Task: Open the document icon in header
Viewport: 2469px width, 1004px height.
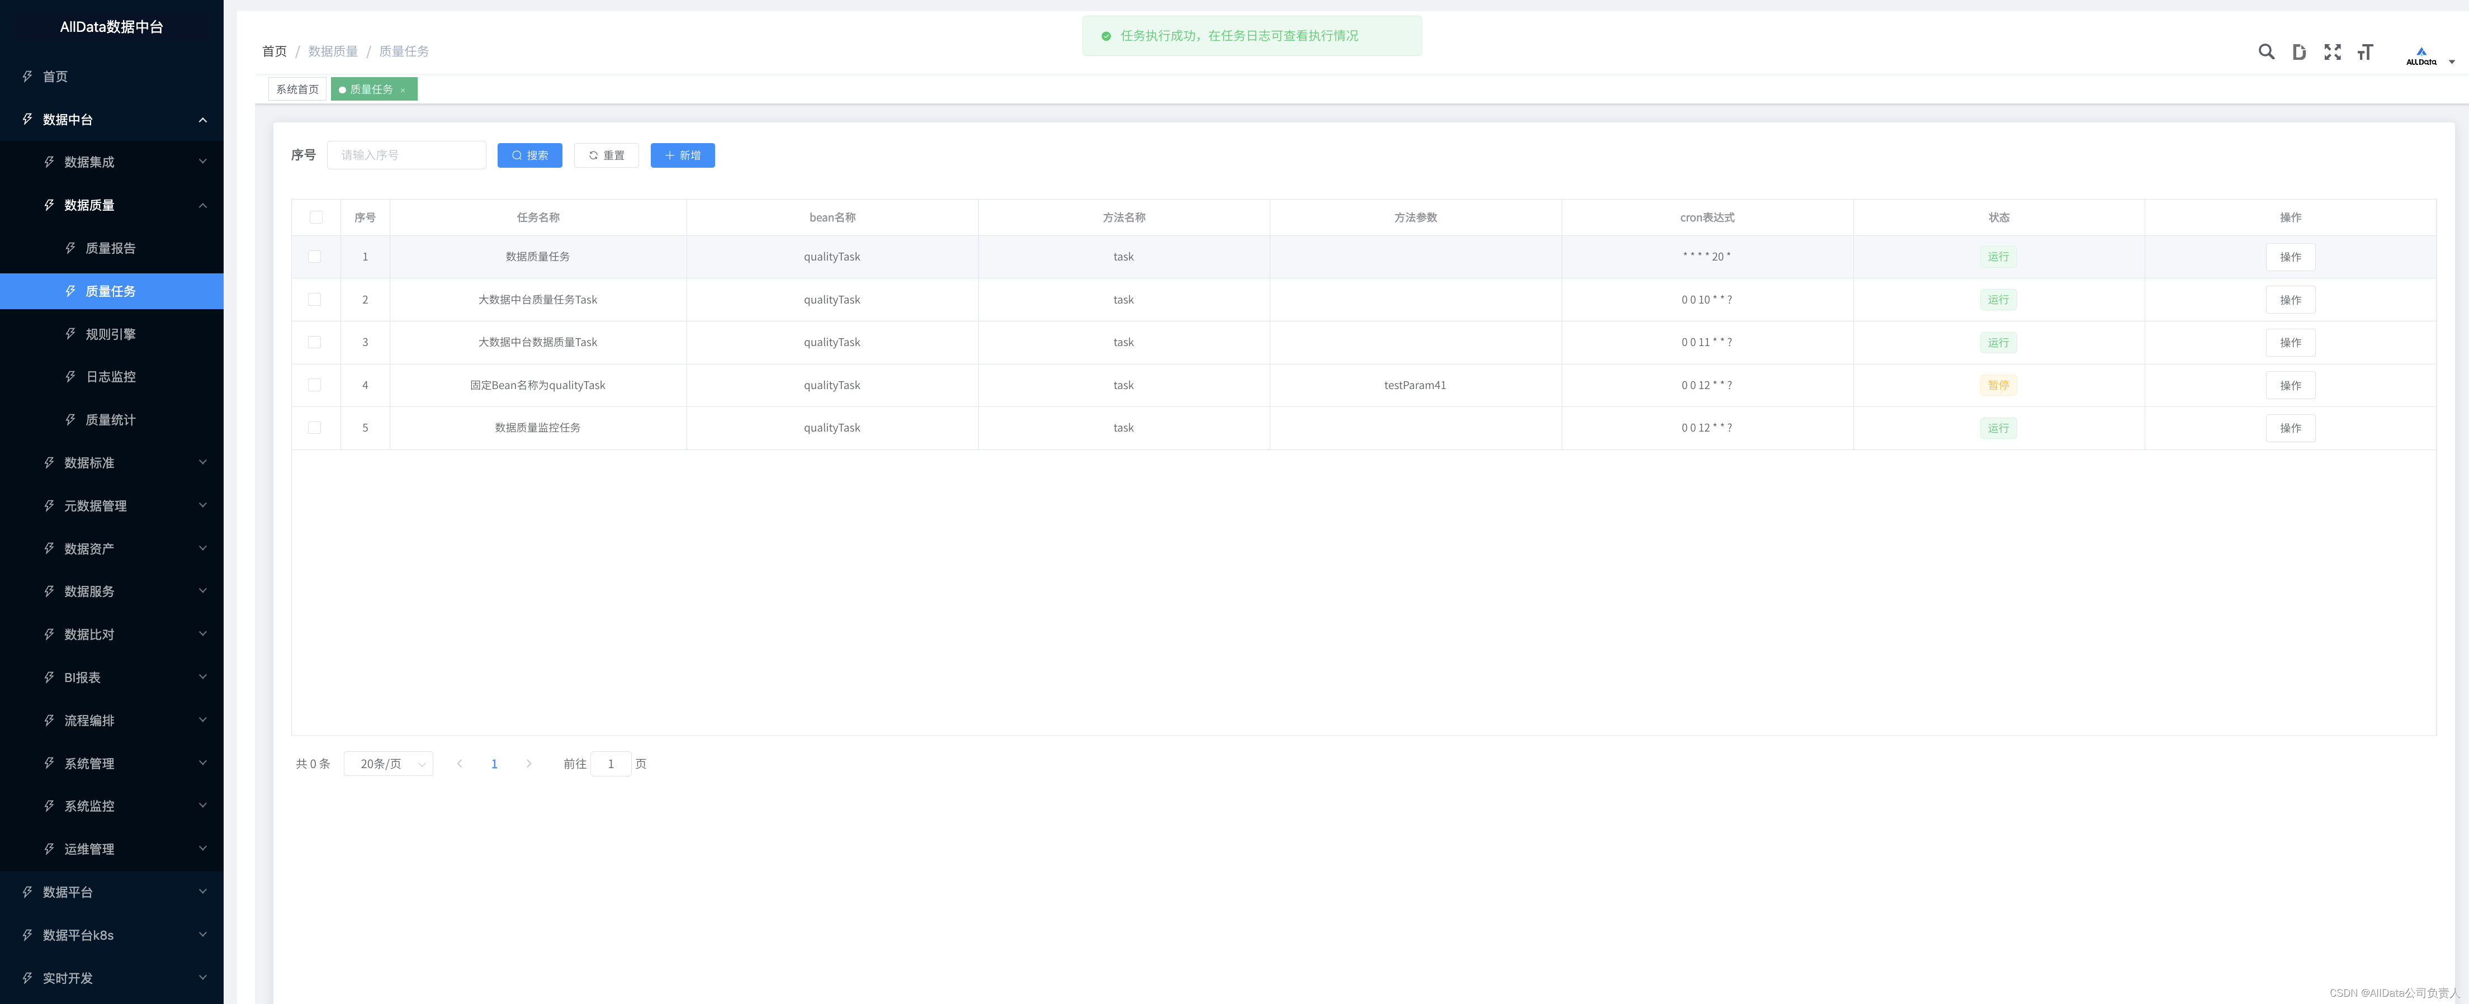Action: click(2298, 52)
